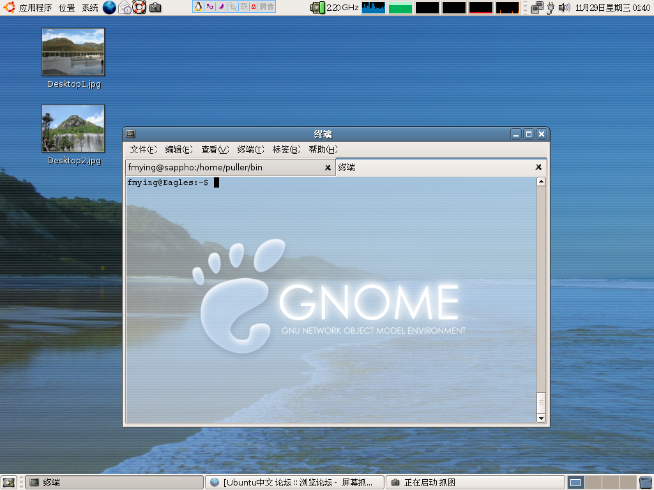Open the 应用程序 applications menu
654x490 pixels.
coord(36,8)
